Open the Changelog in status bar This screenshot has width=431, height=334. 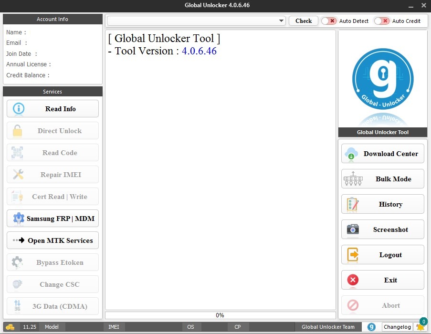(x=397, y=327)
